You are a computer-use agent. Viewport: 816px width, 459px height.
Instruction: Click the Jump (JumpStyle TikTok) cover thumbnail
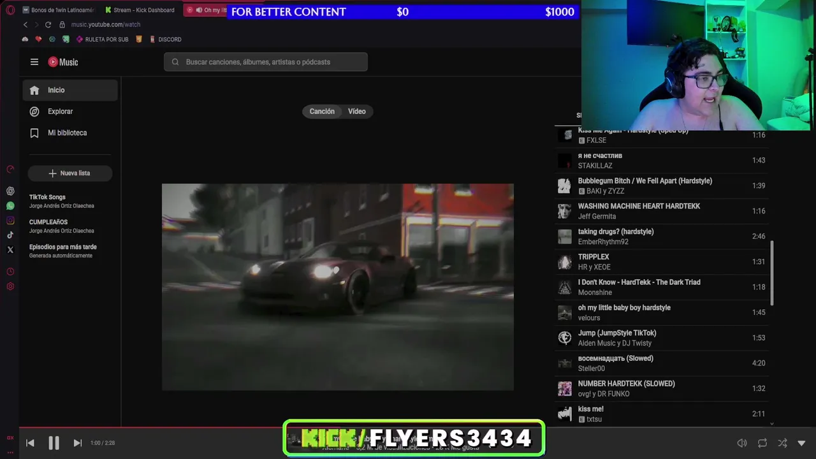[565, 338]
